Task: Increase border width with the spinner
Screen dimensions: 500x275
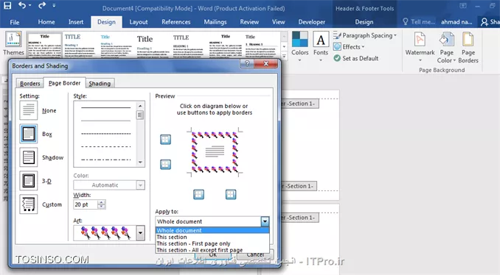Action: [x=102, y=202]
